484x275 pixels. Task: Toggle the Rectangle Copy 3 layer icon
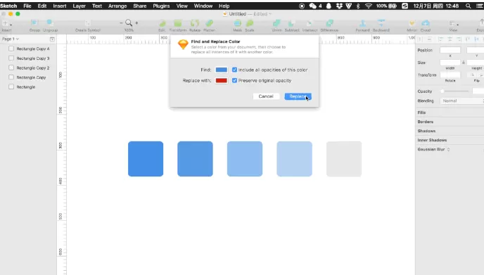pos(11,58)
